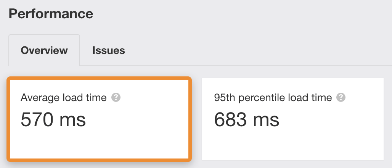Click question mark beside 95th percentile load time
Screen dimensions: 392x168
341,97
